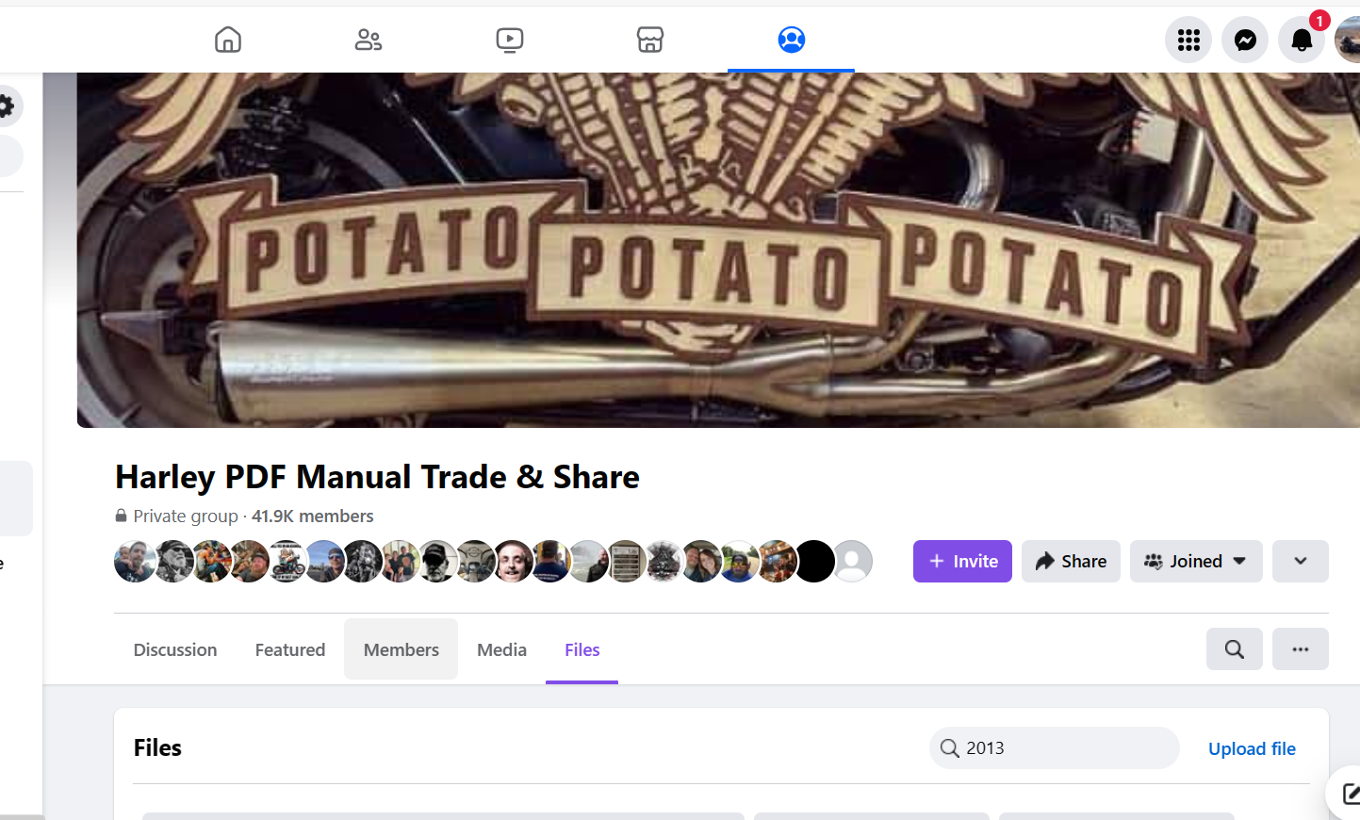This screenshot has width=1360, height=820.
Task: Click the Share button
Action: (1071, 561)
